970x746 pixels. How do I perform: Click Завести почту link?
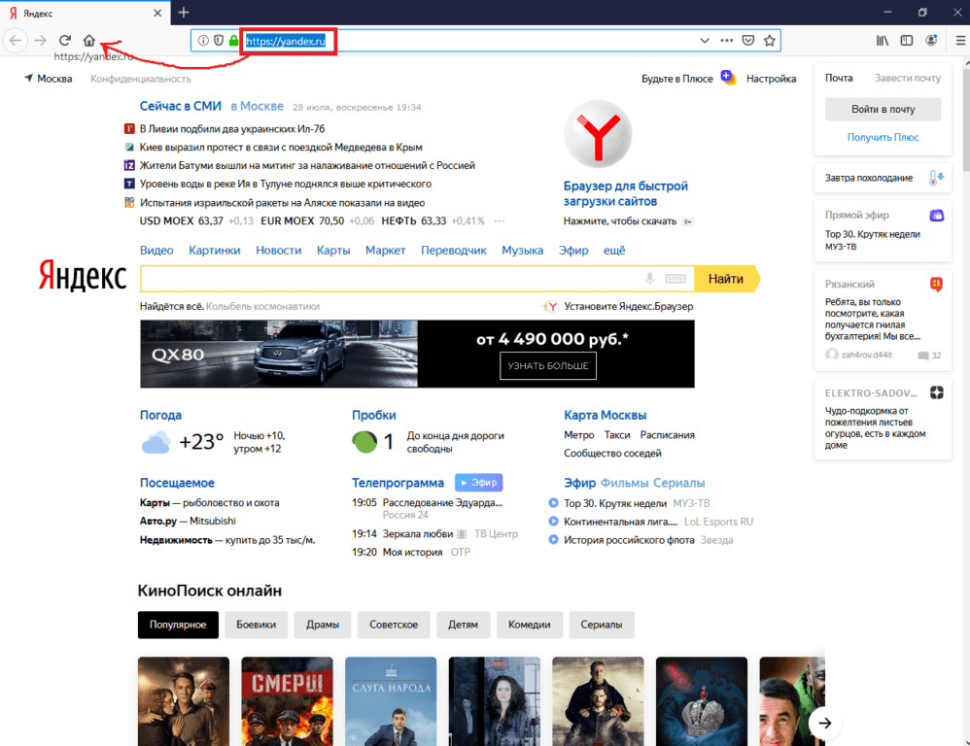pos(908,78)
